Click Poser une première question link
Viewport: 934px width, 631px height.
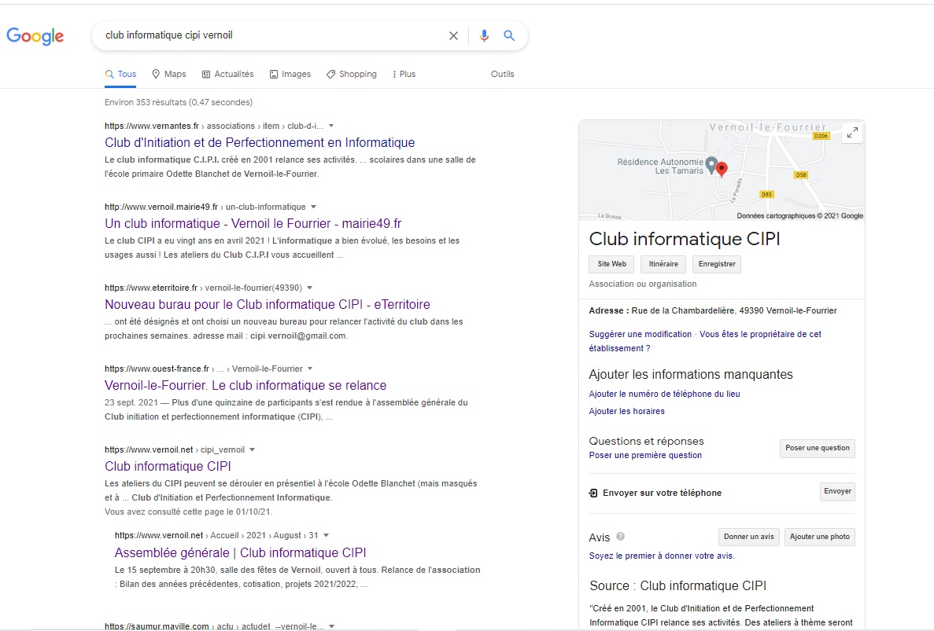pyautogui.click(x=646, y=455)
